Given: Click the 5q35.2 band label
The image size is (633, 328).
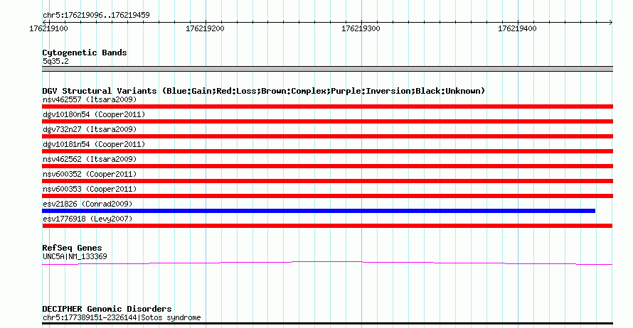Looking at the screenshot, I should click(55, 61).
